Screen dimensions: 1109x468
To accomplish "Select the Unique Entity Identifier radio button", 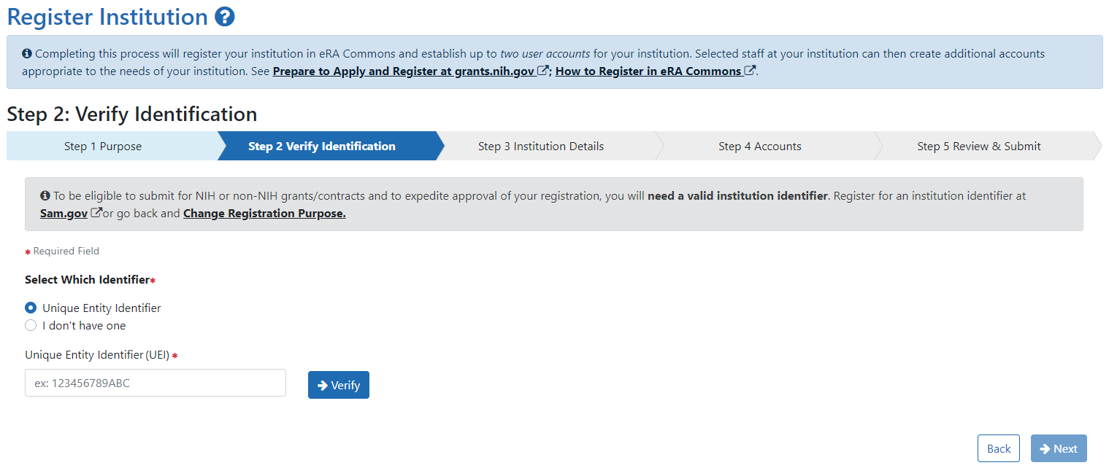I will (31, 308).
